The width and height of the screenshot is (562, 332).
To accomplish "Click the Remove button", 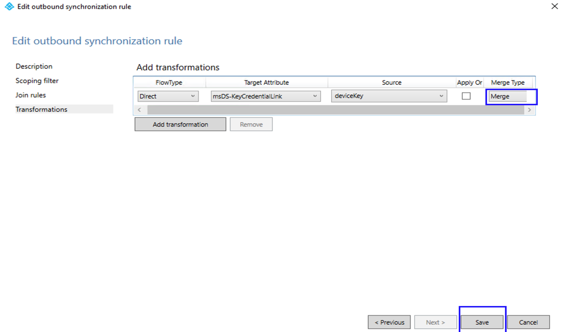I will 251,124.
